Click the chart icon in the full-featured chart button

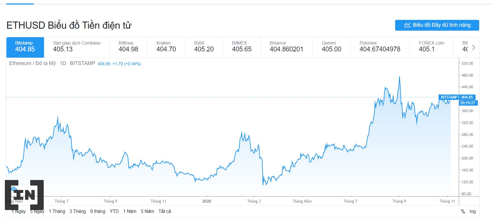coord(407,25)
